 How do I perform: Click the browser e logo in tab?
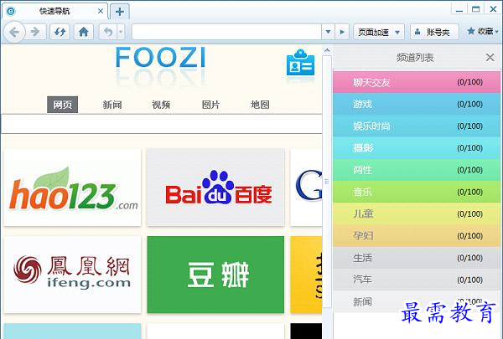click(x=11, y=11)
